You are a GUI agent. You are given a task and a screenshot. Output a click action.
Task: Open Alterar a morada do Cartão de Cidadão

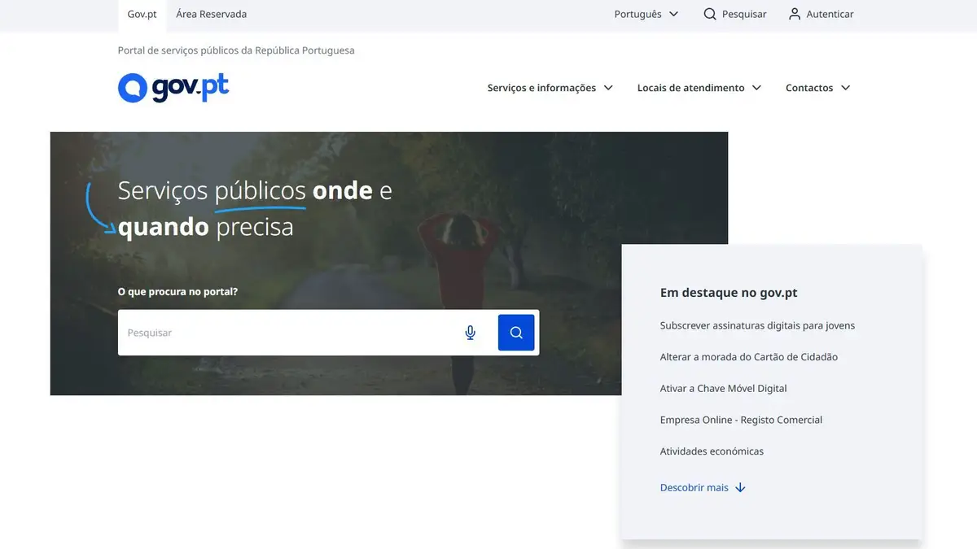pyautogui.click(x=749, y=357)
